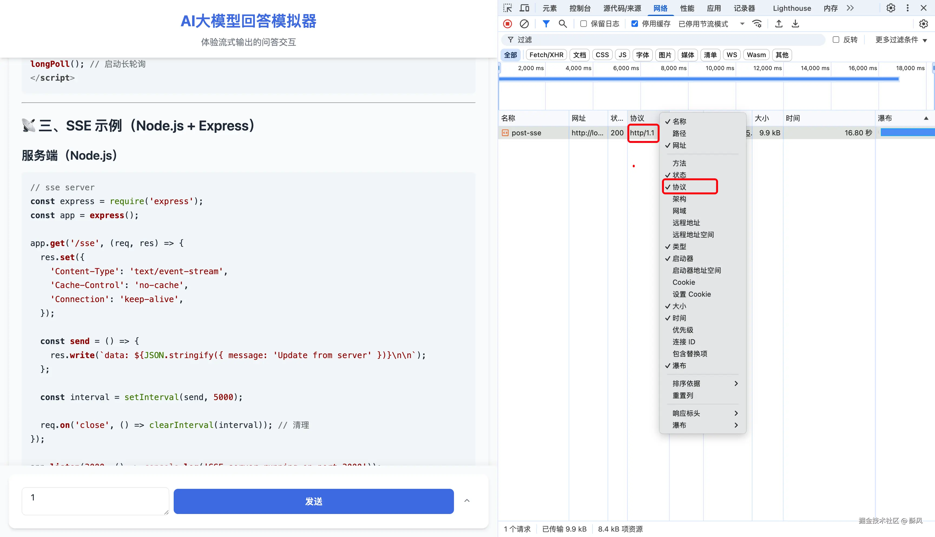935x537 pixels.
Task: Click the inspect element picker icon
Action: 508,8
